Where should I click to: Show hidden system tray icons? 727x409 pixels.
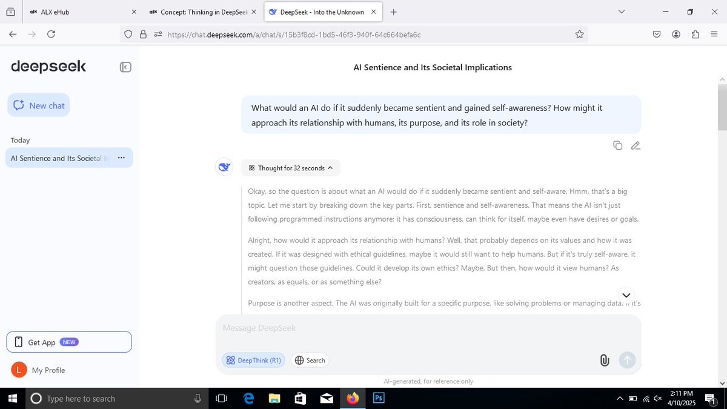(620, 399)
